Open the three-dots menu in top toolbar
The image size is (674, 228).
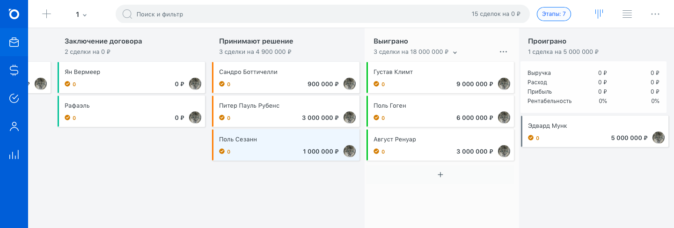pyautogui.click(x=655, y=14)
